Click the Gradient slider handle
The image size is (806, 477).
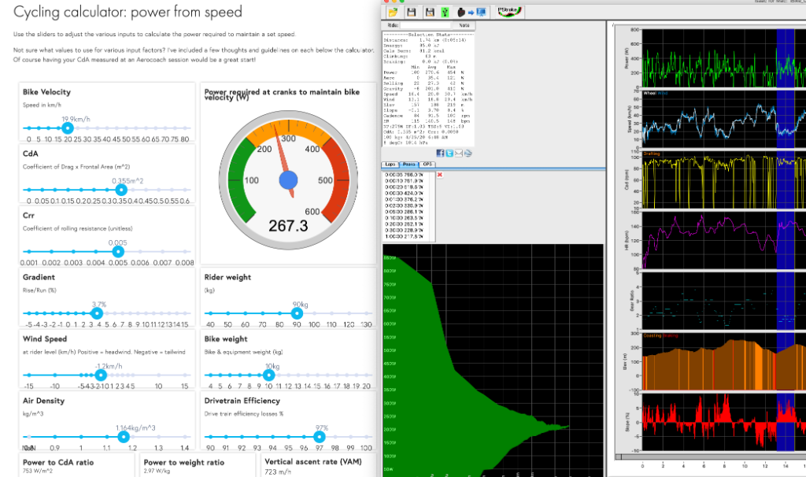(x=98, y=312)
